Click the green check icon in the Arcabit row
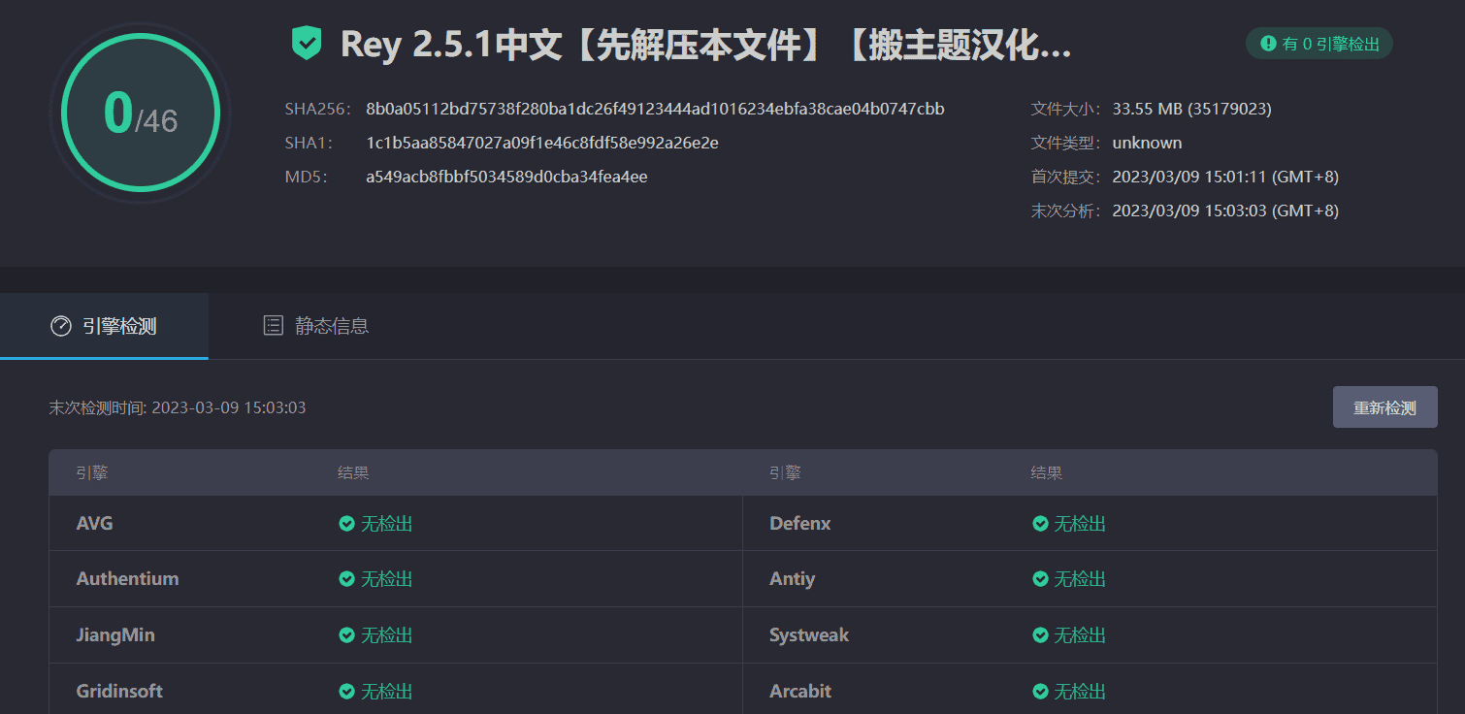The height and width of the screenshot is (714, 1465). coord(1040,692)
